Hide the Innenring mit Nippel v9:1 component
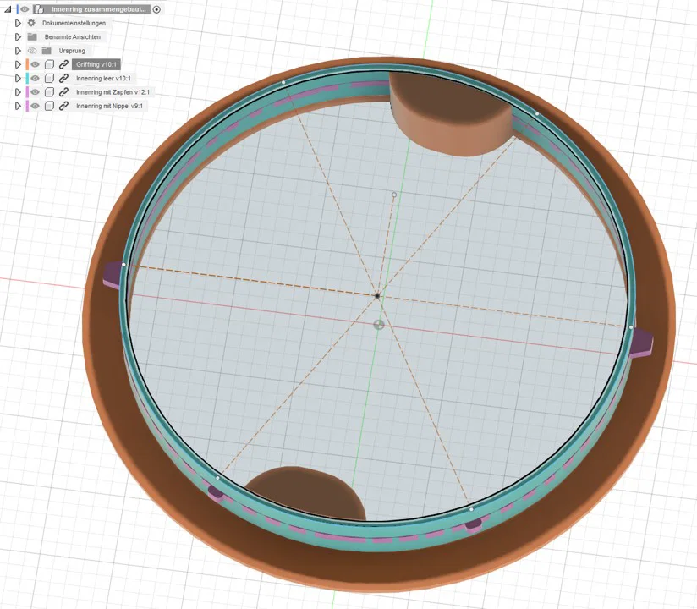 [x=36, y=106]
